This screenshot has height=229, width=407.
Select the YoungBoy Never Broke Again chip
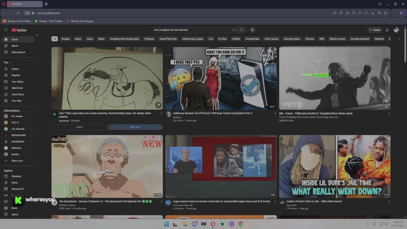pyautogui.click(x=124, y=39)
